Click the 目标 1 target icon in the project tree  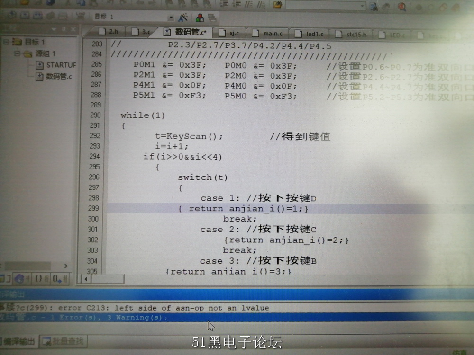pos(18,42)
